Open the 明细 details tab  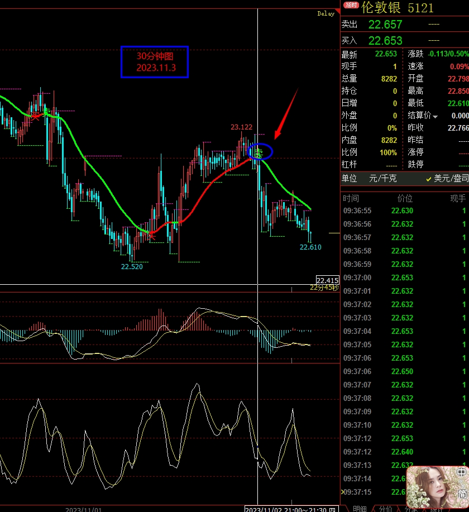click(x=360, y=508)
